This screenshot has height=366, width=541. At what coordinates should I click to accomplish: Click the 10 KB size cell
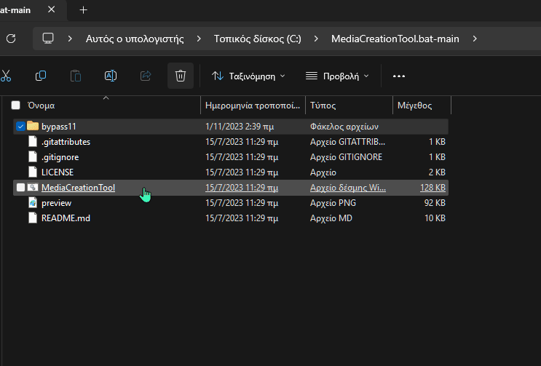(x=435, y=218)
